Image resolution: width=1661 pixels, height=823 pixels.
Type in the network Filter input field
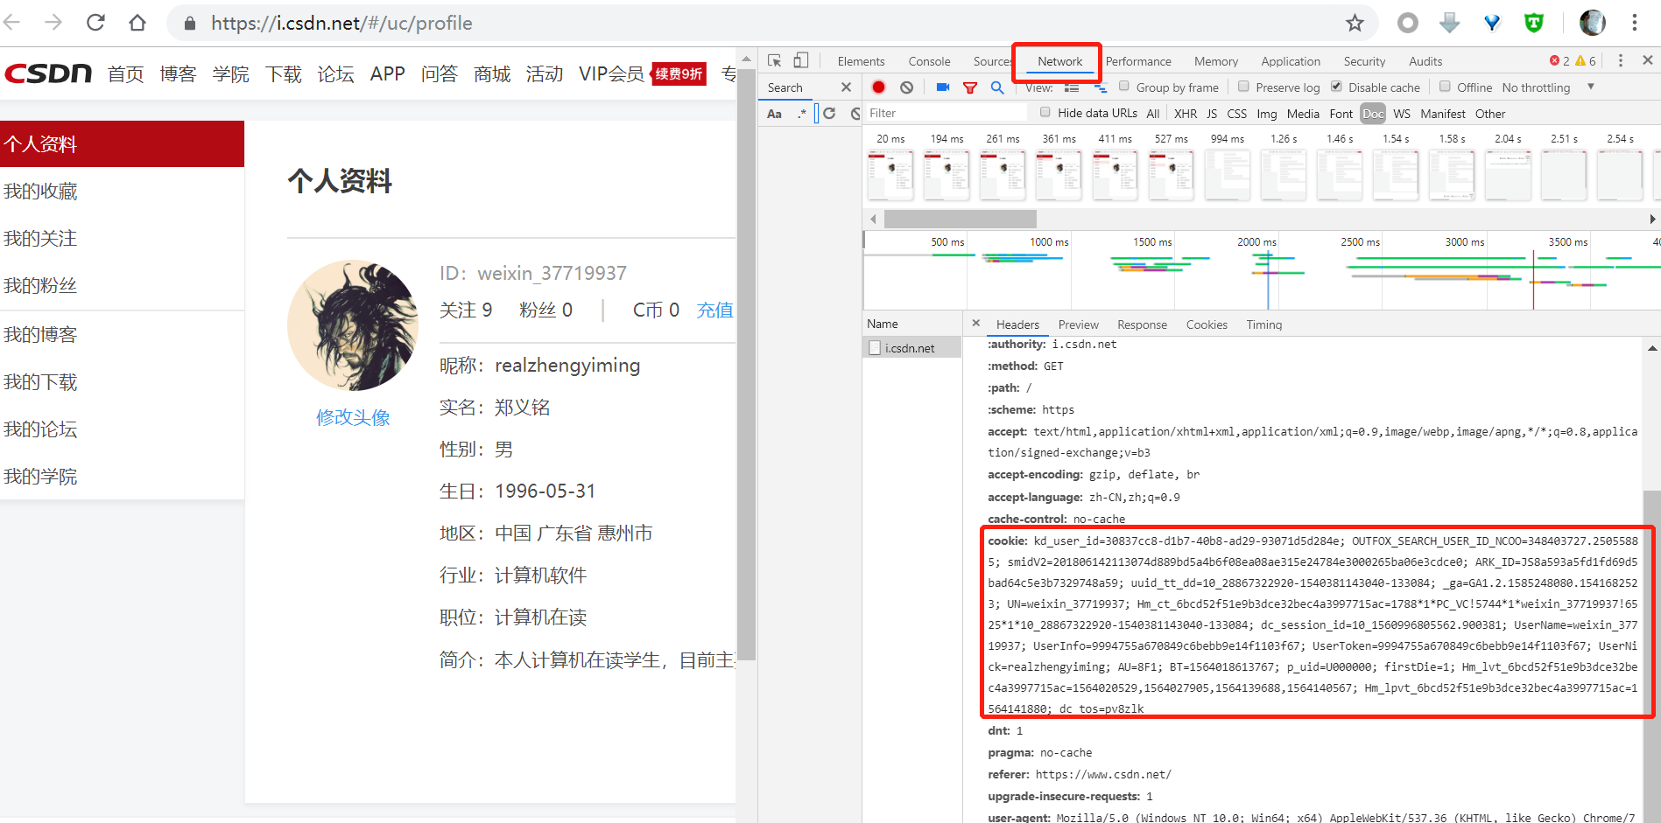pos(946,112)
